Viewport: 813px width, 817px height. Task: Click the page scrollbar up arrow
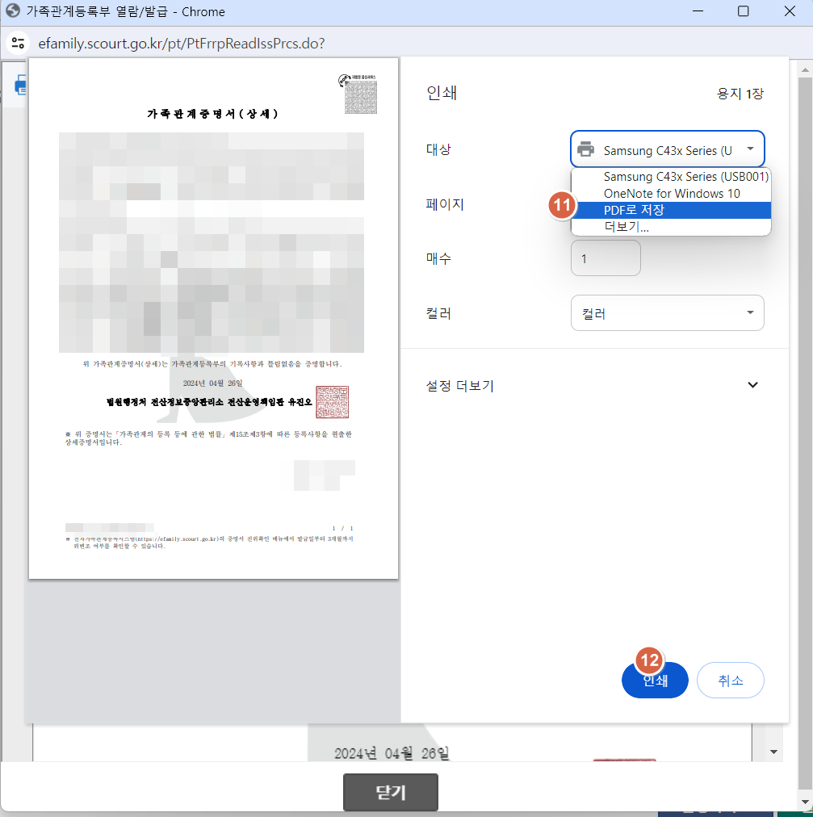805,69
